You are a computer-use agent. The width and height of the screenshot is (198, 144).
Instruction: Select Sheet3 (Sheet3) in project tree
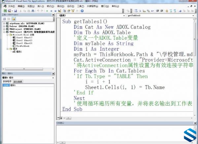click(x=24, y=43)
